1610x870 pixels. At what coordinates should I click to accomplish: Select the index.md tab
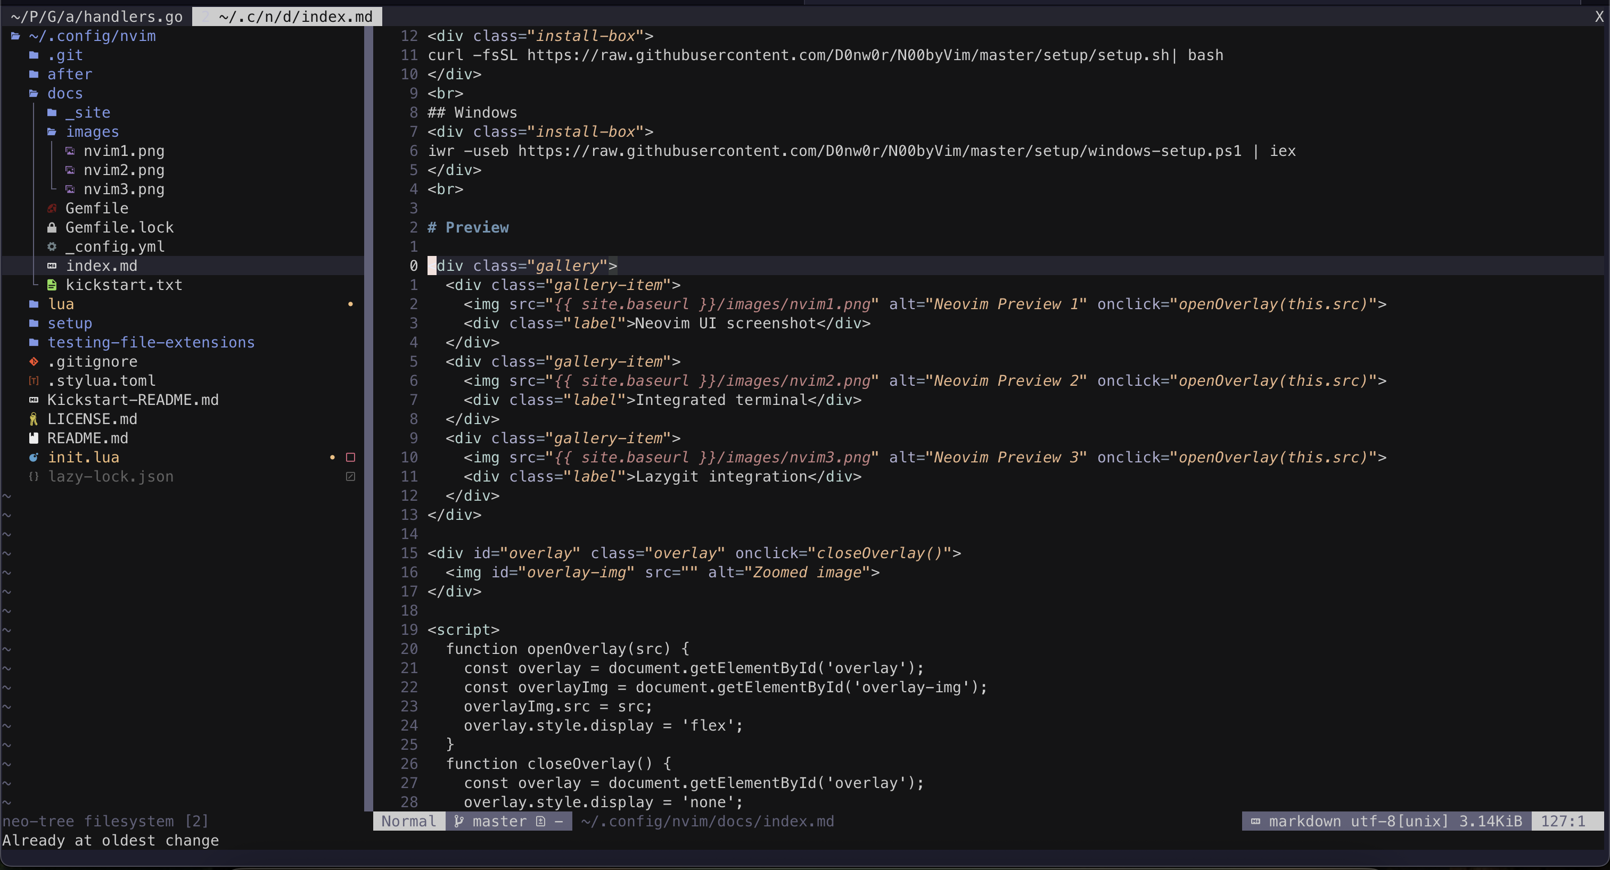tap(294, 16)
